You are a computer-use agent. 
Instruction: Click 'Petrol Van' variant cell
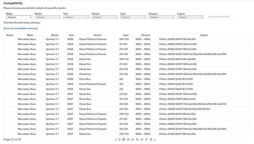coord(85,89)
